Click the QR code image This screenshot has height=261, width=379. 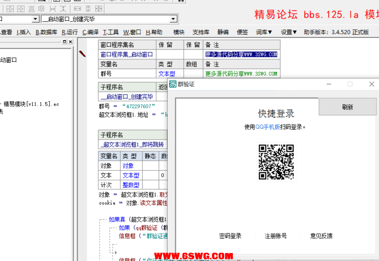[276, 162]
